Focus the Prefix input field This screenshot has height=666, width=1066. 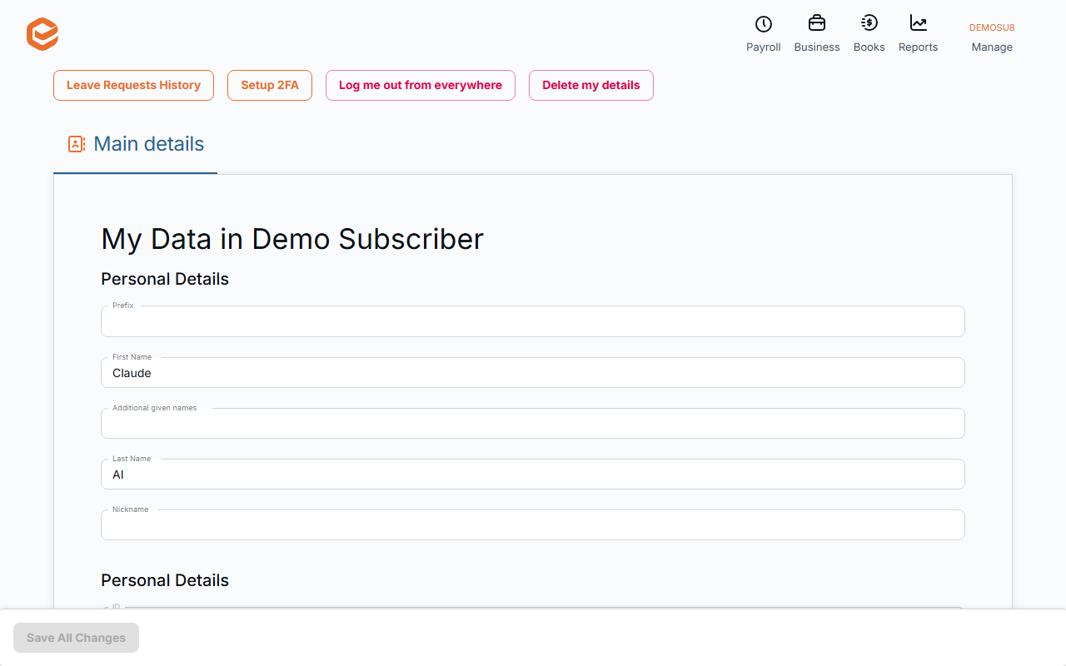pyautogui.click(x=533, y=321)
